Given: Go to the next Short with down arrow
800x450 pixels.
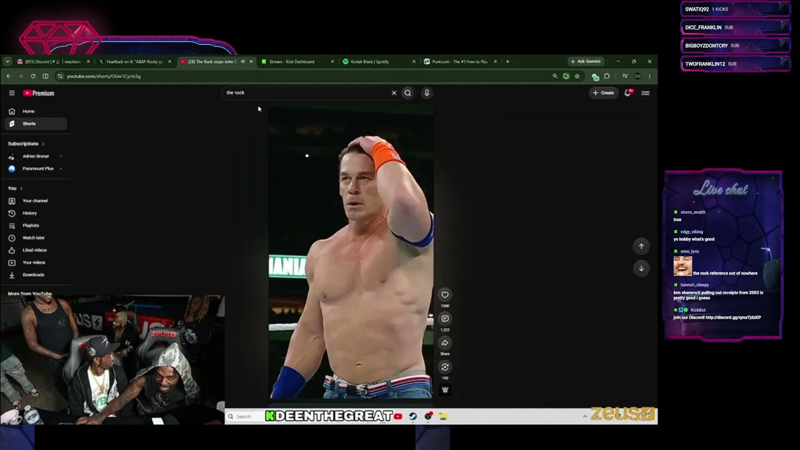Looking at the screenshot, I should tap(641, 268).
